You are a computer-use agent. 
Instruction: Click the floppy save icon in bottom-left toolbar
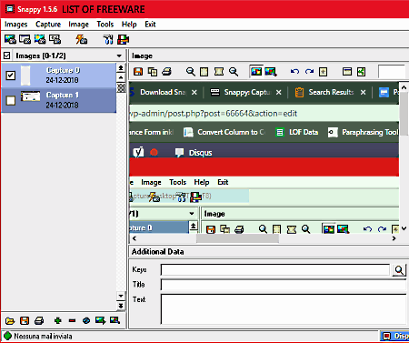25,320
